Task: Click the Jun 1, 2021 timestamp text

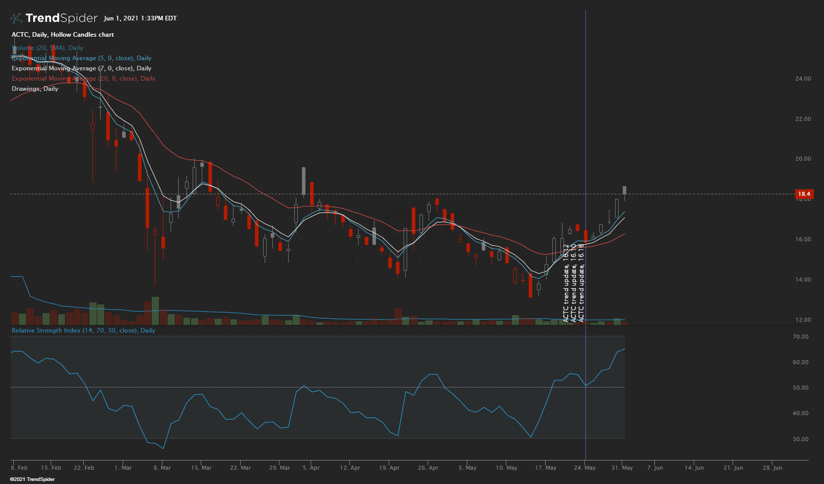Action: coord(140,18)
